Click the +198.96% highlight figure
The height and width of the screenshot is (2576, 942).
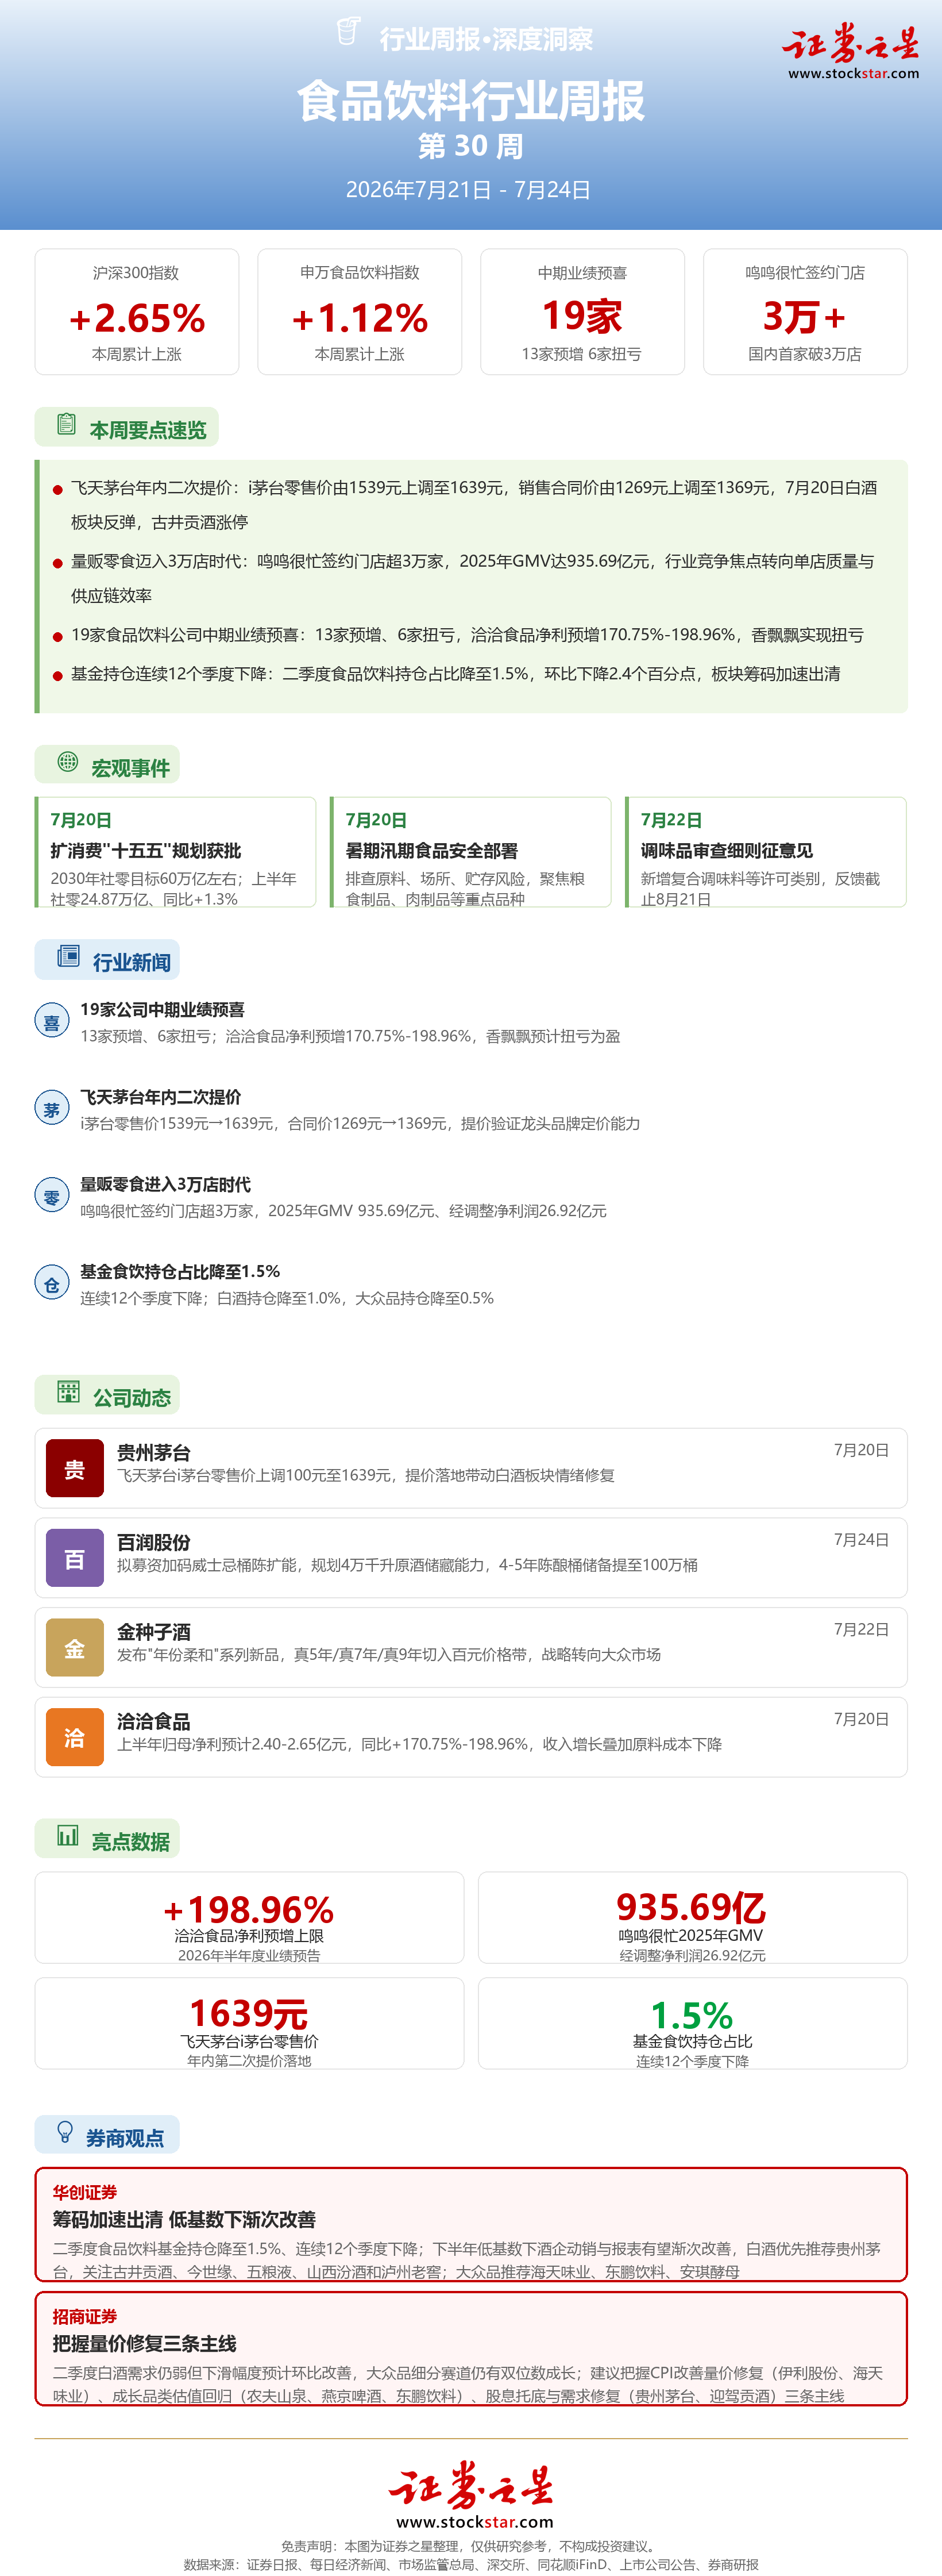249,1909
